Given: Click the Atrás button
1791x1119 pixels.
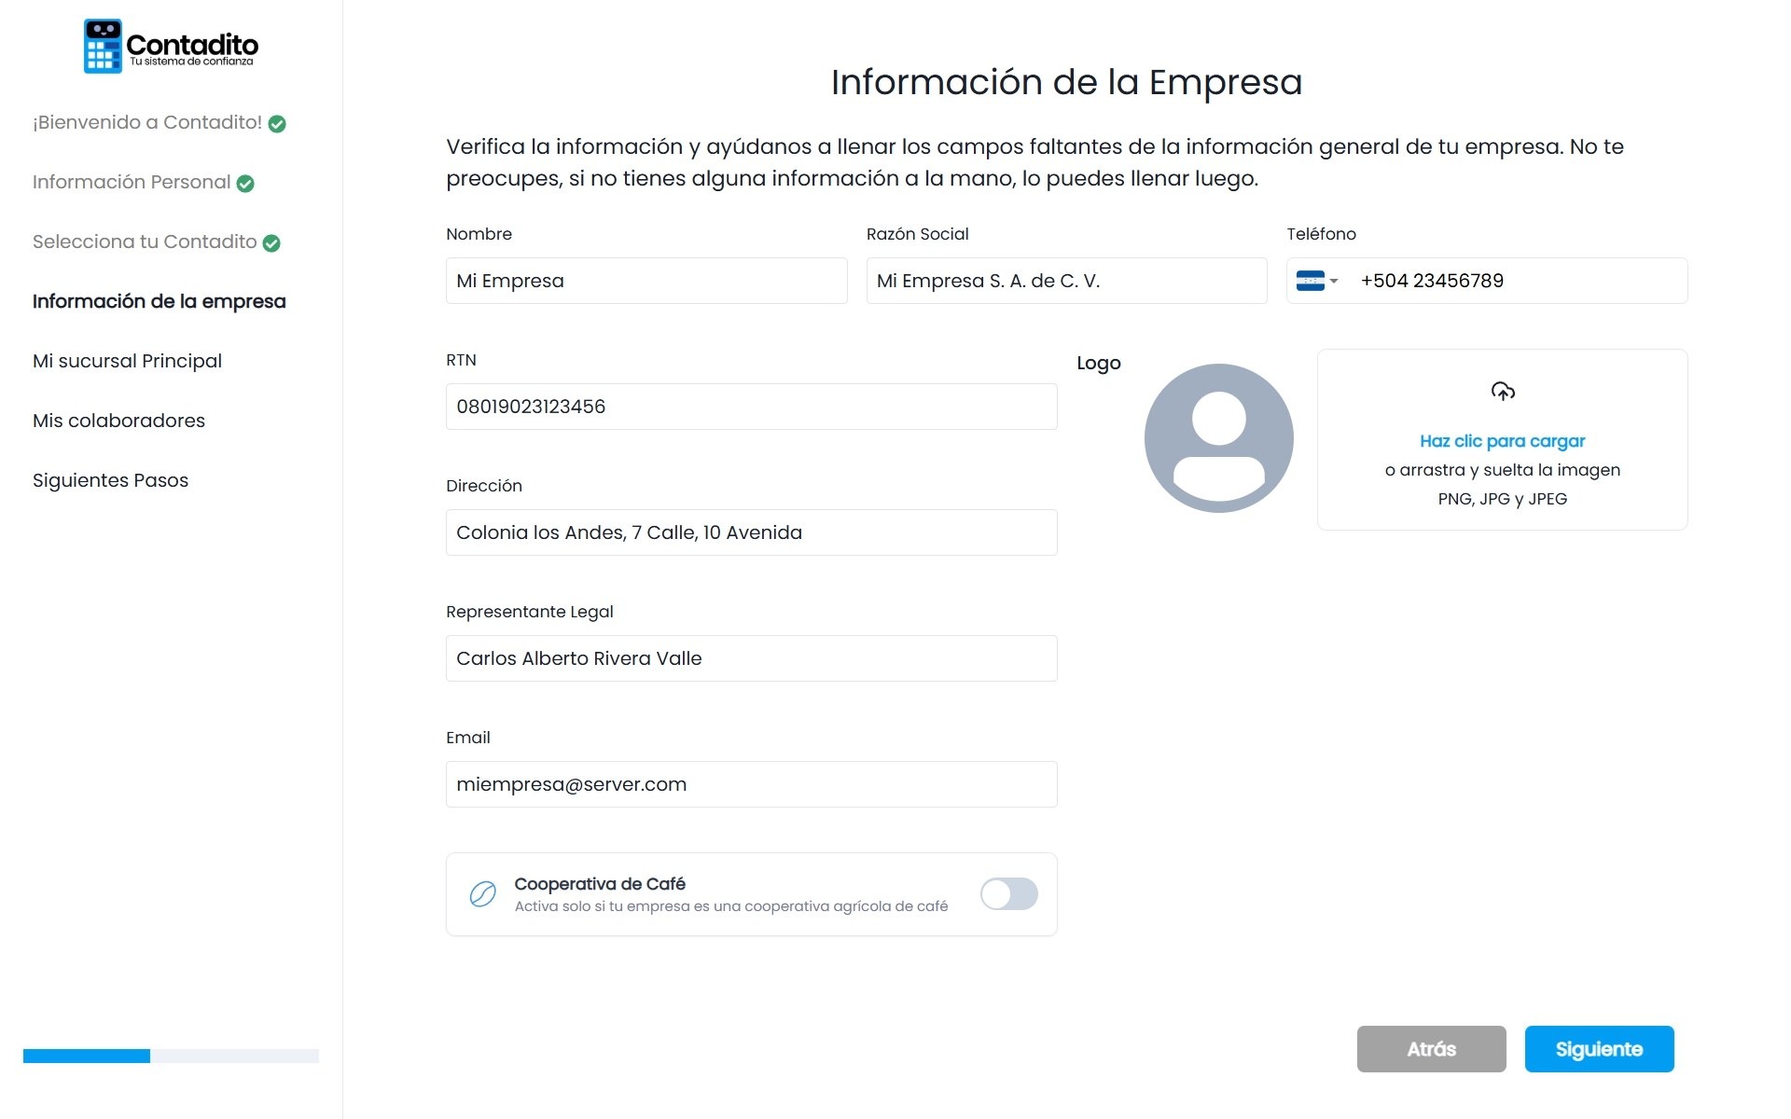Looking at the screenshot, I should click(x=1431, y=1049).
